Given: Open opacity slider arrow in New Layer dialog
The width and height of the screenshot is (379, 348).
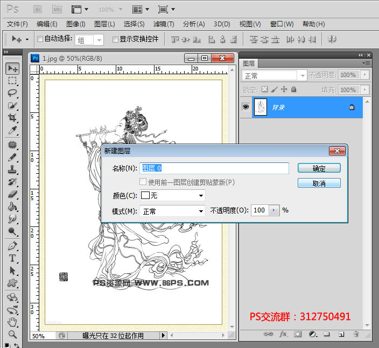Looking at the screenshot, I should tap(274, 210).
